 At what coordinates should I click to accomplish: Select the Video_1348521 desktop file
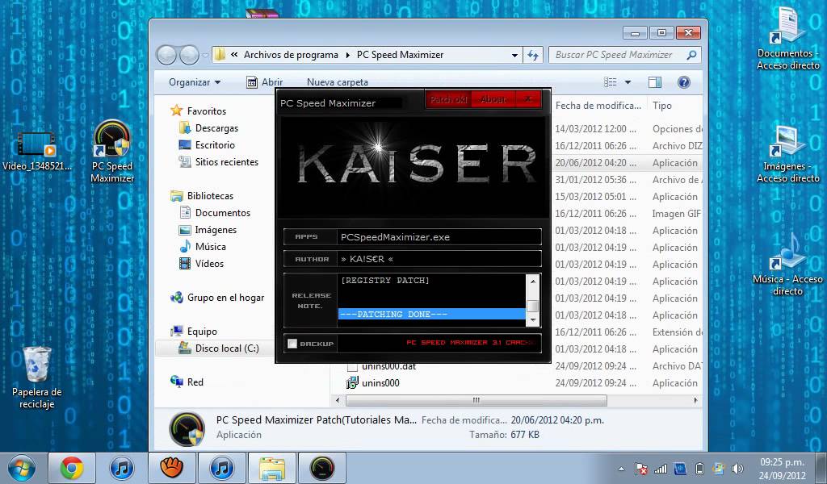pos(36,152)
